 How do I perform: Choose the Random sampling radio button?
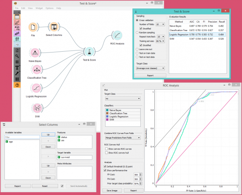coord(138,32)
